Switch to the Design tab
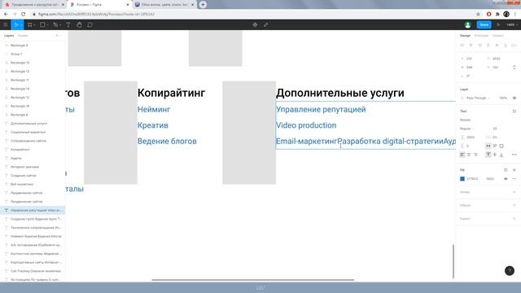The width and height of the screenshot is (521, 293). [x=465, y=36]
